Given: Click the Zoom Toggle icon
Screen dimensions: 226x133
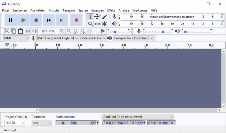Looking at the screenshot, I should point(90,31).
